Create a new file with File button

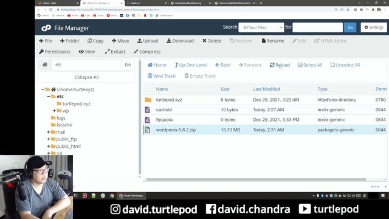[46, 41]
